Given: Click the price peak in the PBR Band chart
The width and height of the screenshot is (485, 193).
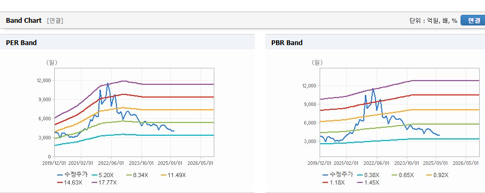Looking at the screenshot, I should 373,89.
